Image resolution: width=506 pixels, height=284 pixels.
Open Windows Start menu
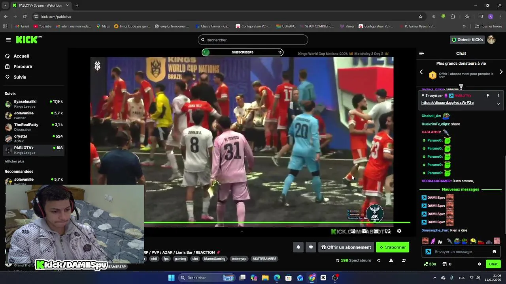[171, 278]
